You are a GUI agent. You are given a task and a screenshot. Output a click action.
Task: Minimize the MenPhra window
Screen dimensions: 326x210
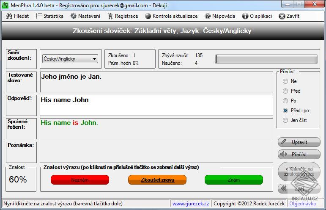click(x=288, y=4)
